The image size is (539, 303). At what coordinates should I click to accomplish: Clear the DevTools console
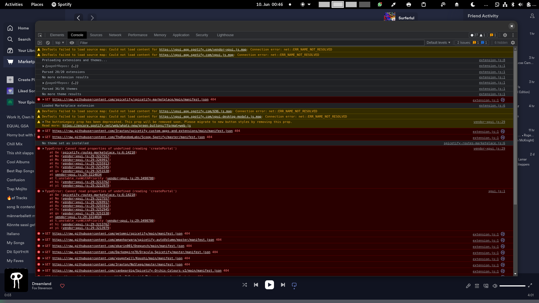pos(48,43)
